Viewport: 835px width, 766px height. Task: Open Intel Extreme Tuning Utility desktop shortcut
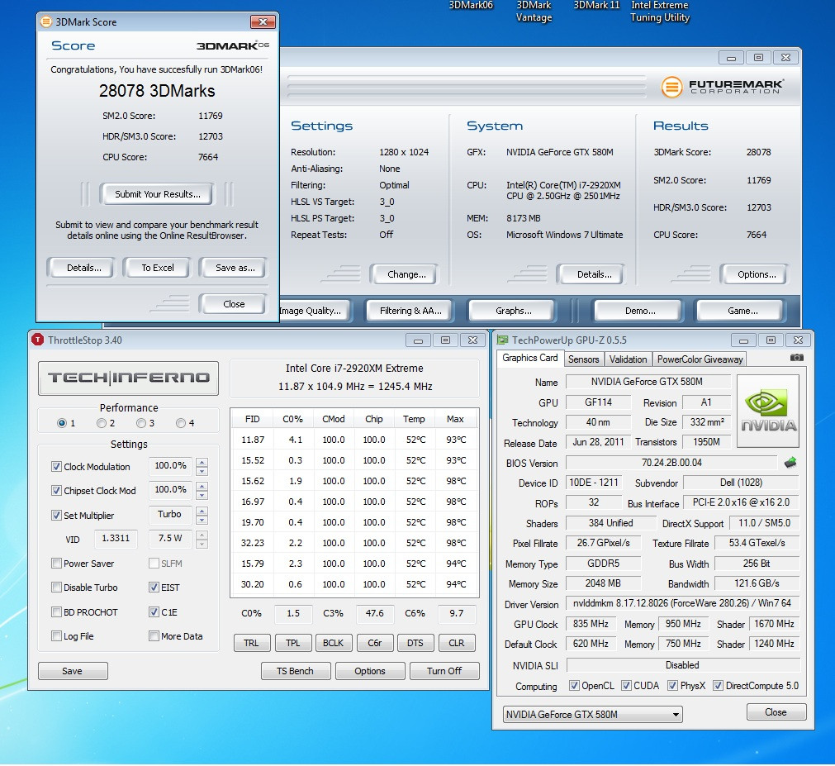pos(660,12)
